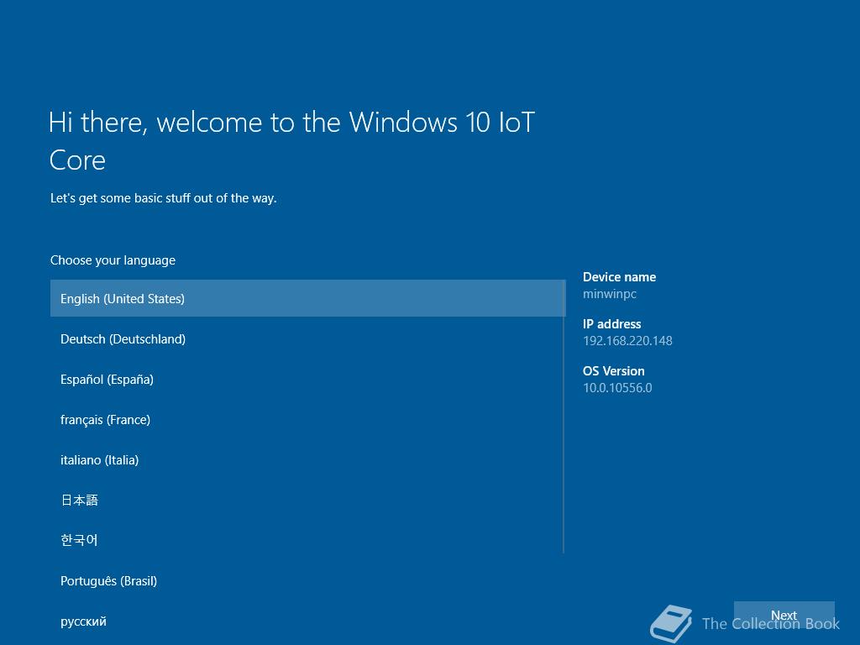Image resolution: width=860 pixels, height=645 pixels.
Task: Select français (France) language
Action: tap(307, 420)
